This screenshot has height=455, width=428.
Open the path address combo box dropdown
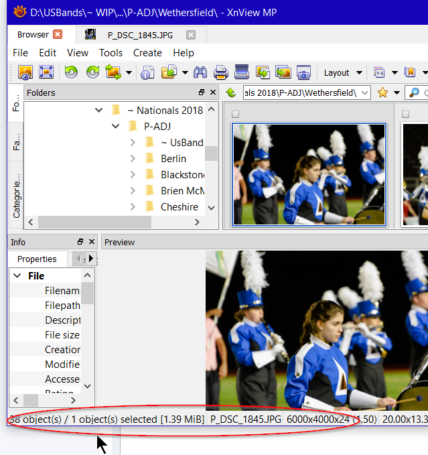365,93
